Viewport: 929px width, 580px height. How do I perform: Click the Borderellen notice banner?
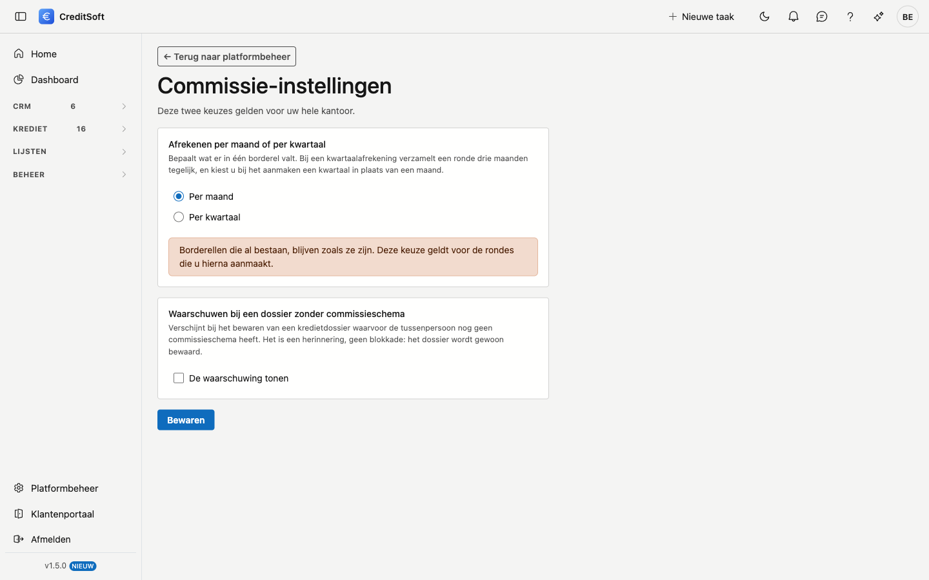point(353,256)
